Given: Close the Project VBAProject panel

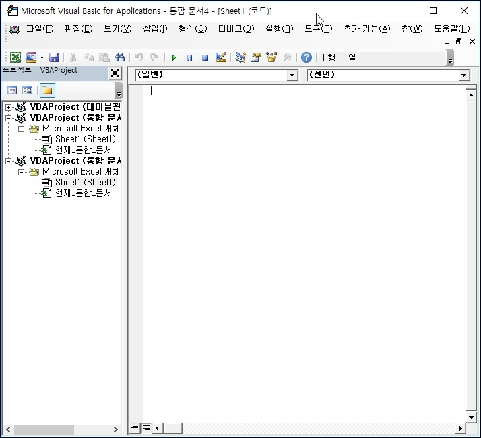Looking at the screenshot, I should point(115,73).
